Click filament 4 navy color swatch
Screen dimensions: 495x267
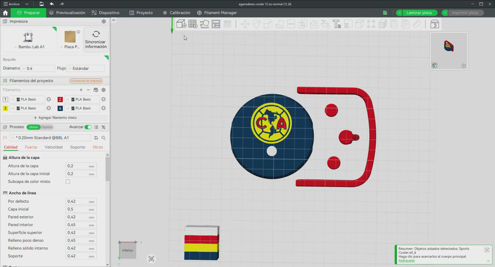pyautogui.click(x=60, y=108)
